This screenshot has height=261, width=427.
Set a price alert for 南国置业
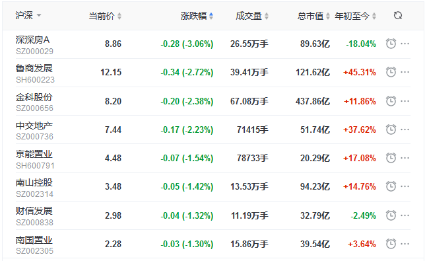click(391, 244)
